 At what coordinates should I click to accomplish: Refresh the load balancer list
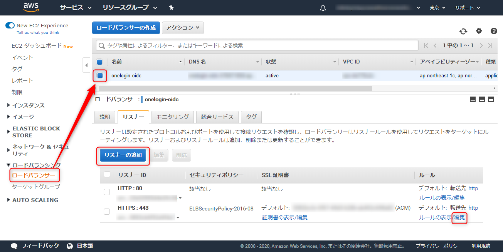[x=463, y=31]
